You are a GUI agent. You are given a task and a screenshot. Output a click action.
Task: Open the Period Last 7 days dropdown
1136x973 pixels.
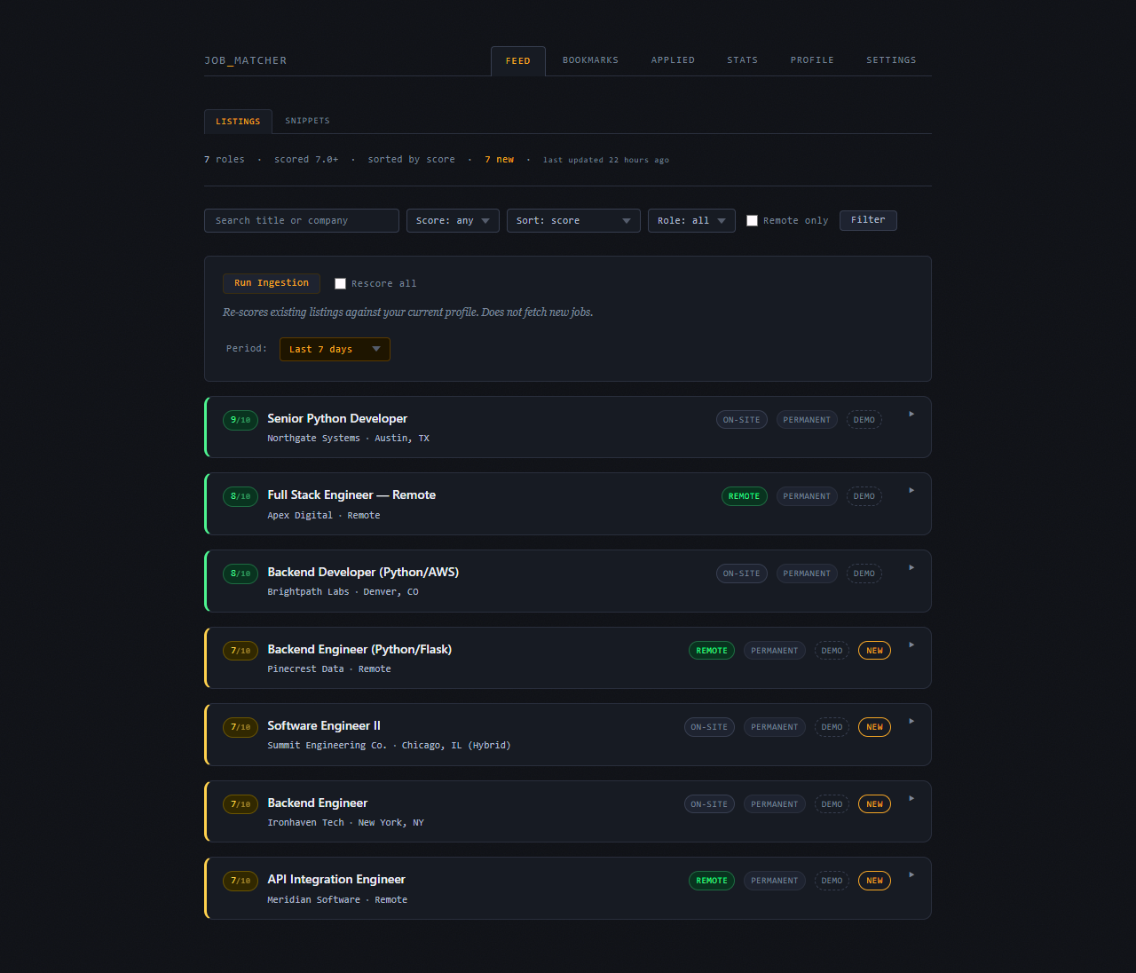pos(335,349)
